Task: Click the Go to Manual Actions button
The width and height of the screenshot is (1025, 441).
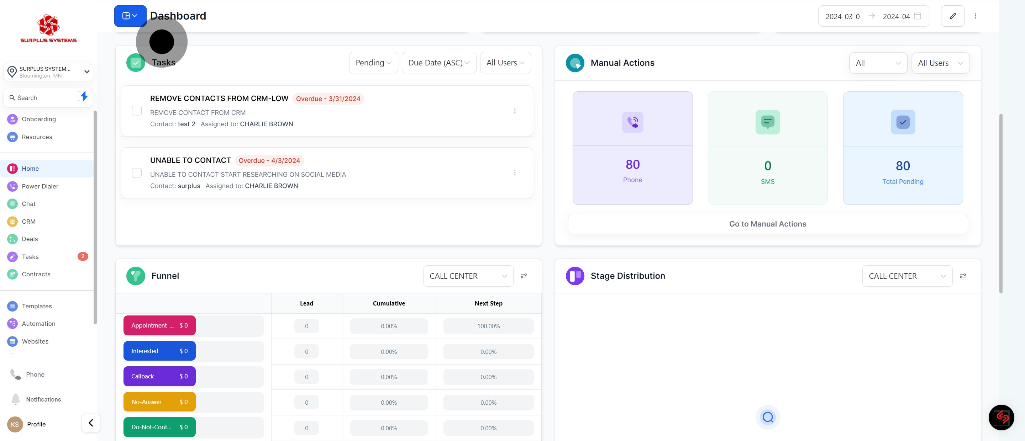Action: pyautogui.click(x=767, y=224)
